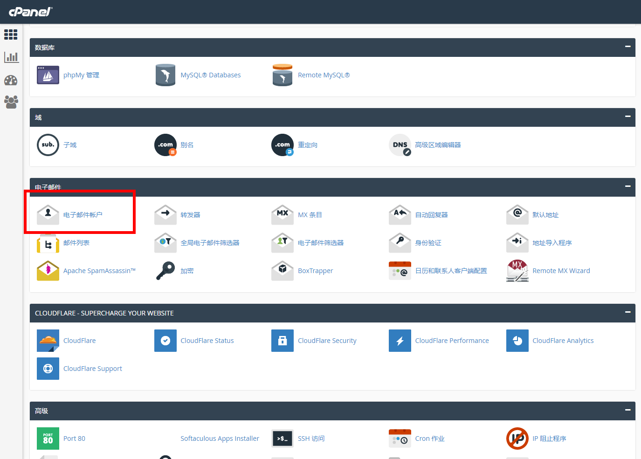Collapse the 电子邮件 section
This screenshot has width=641, height=459.
(628, 186)
